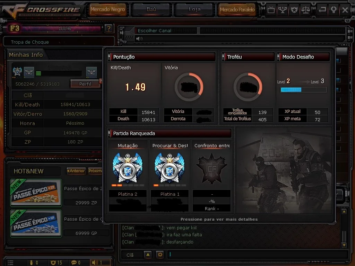
Task: Click the XP meta value 72
Action: [x=318, y=119]
